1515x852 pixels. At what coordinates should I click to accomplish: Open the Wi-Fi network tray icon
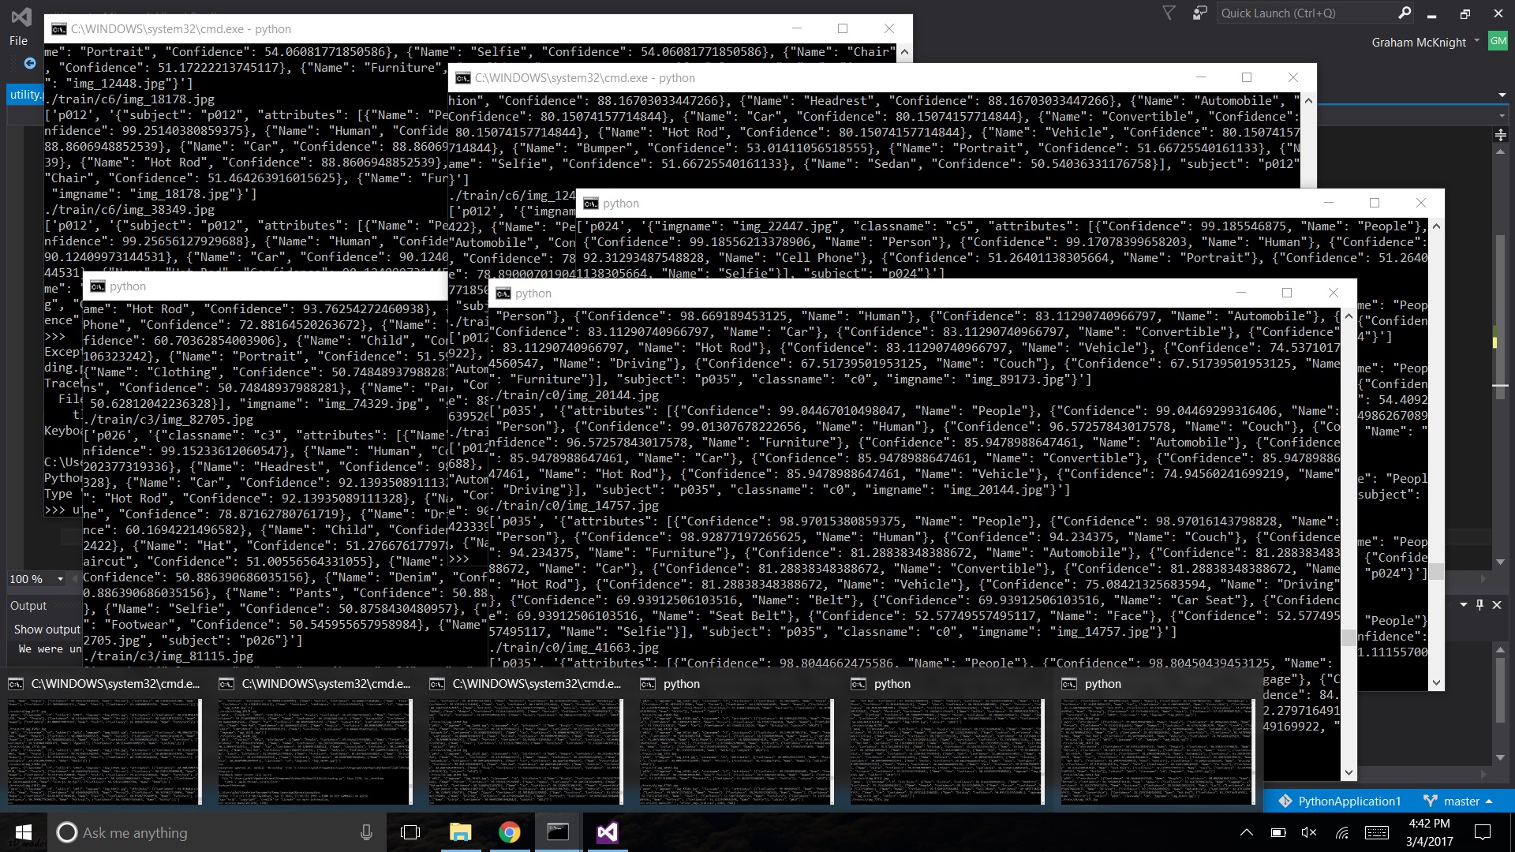(1341, 832)
